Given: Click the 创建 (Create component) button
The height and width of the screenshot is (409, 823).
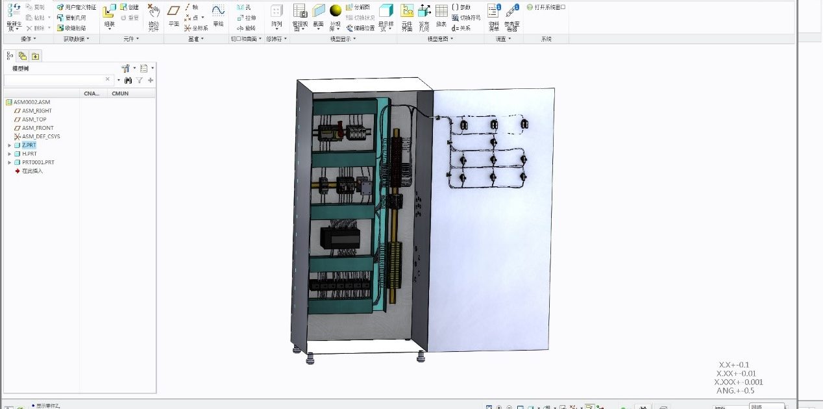Looking at the screenshot, I should pos(129,7).
